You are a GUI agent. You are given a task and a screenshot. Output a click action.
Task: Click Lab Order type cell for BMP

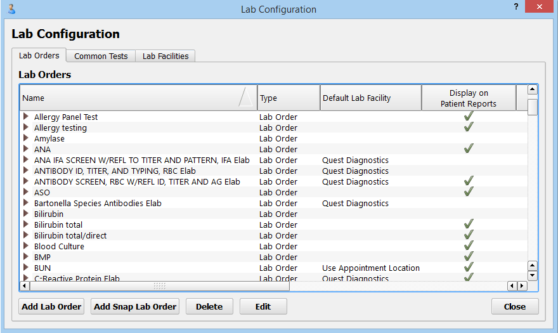point(278,257)
